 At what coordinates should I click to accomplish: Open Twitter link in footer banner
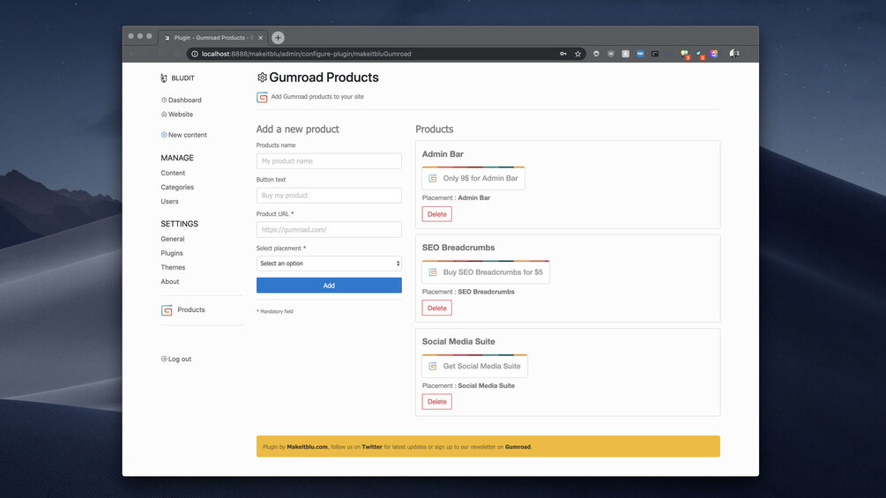(372, 447)
